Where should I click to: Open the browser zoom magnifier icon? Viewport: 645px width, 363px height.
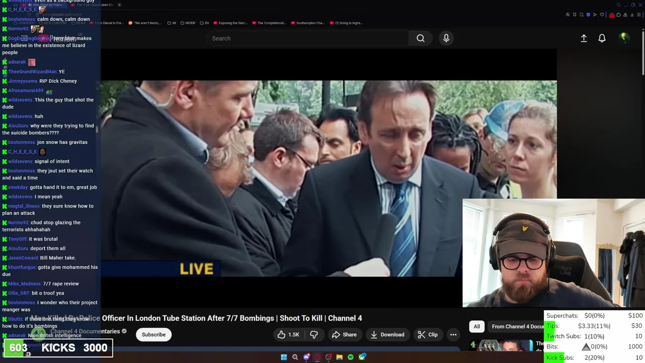[x=568, y=15]
